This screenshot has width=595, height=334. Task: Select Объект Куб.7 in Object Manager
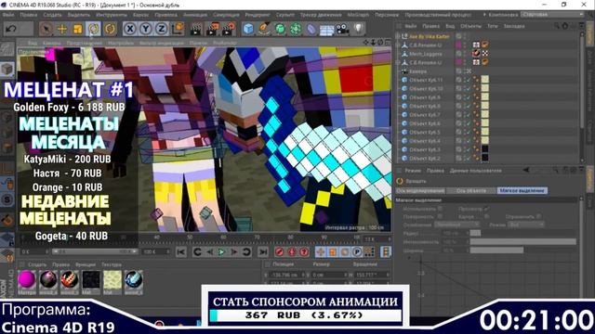click(x=424, y=115)
